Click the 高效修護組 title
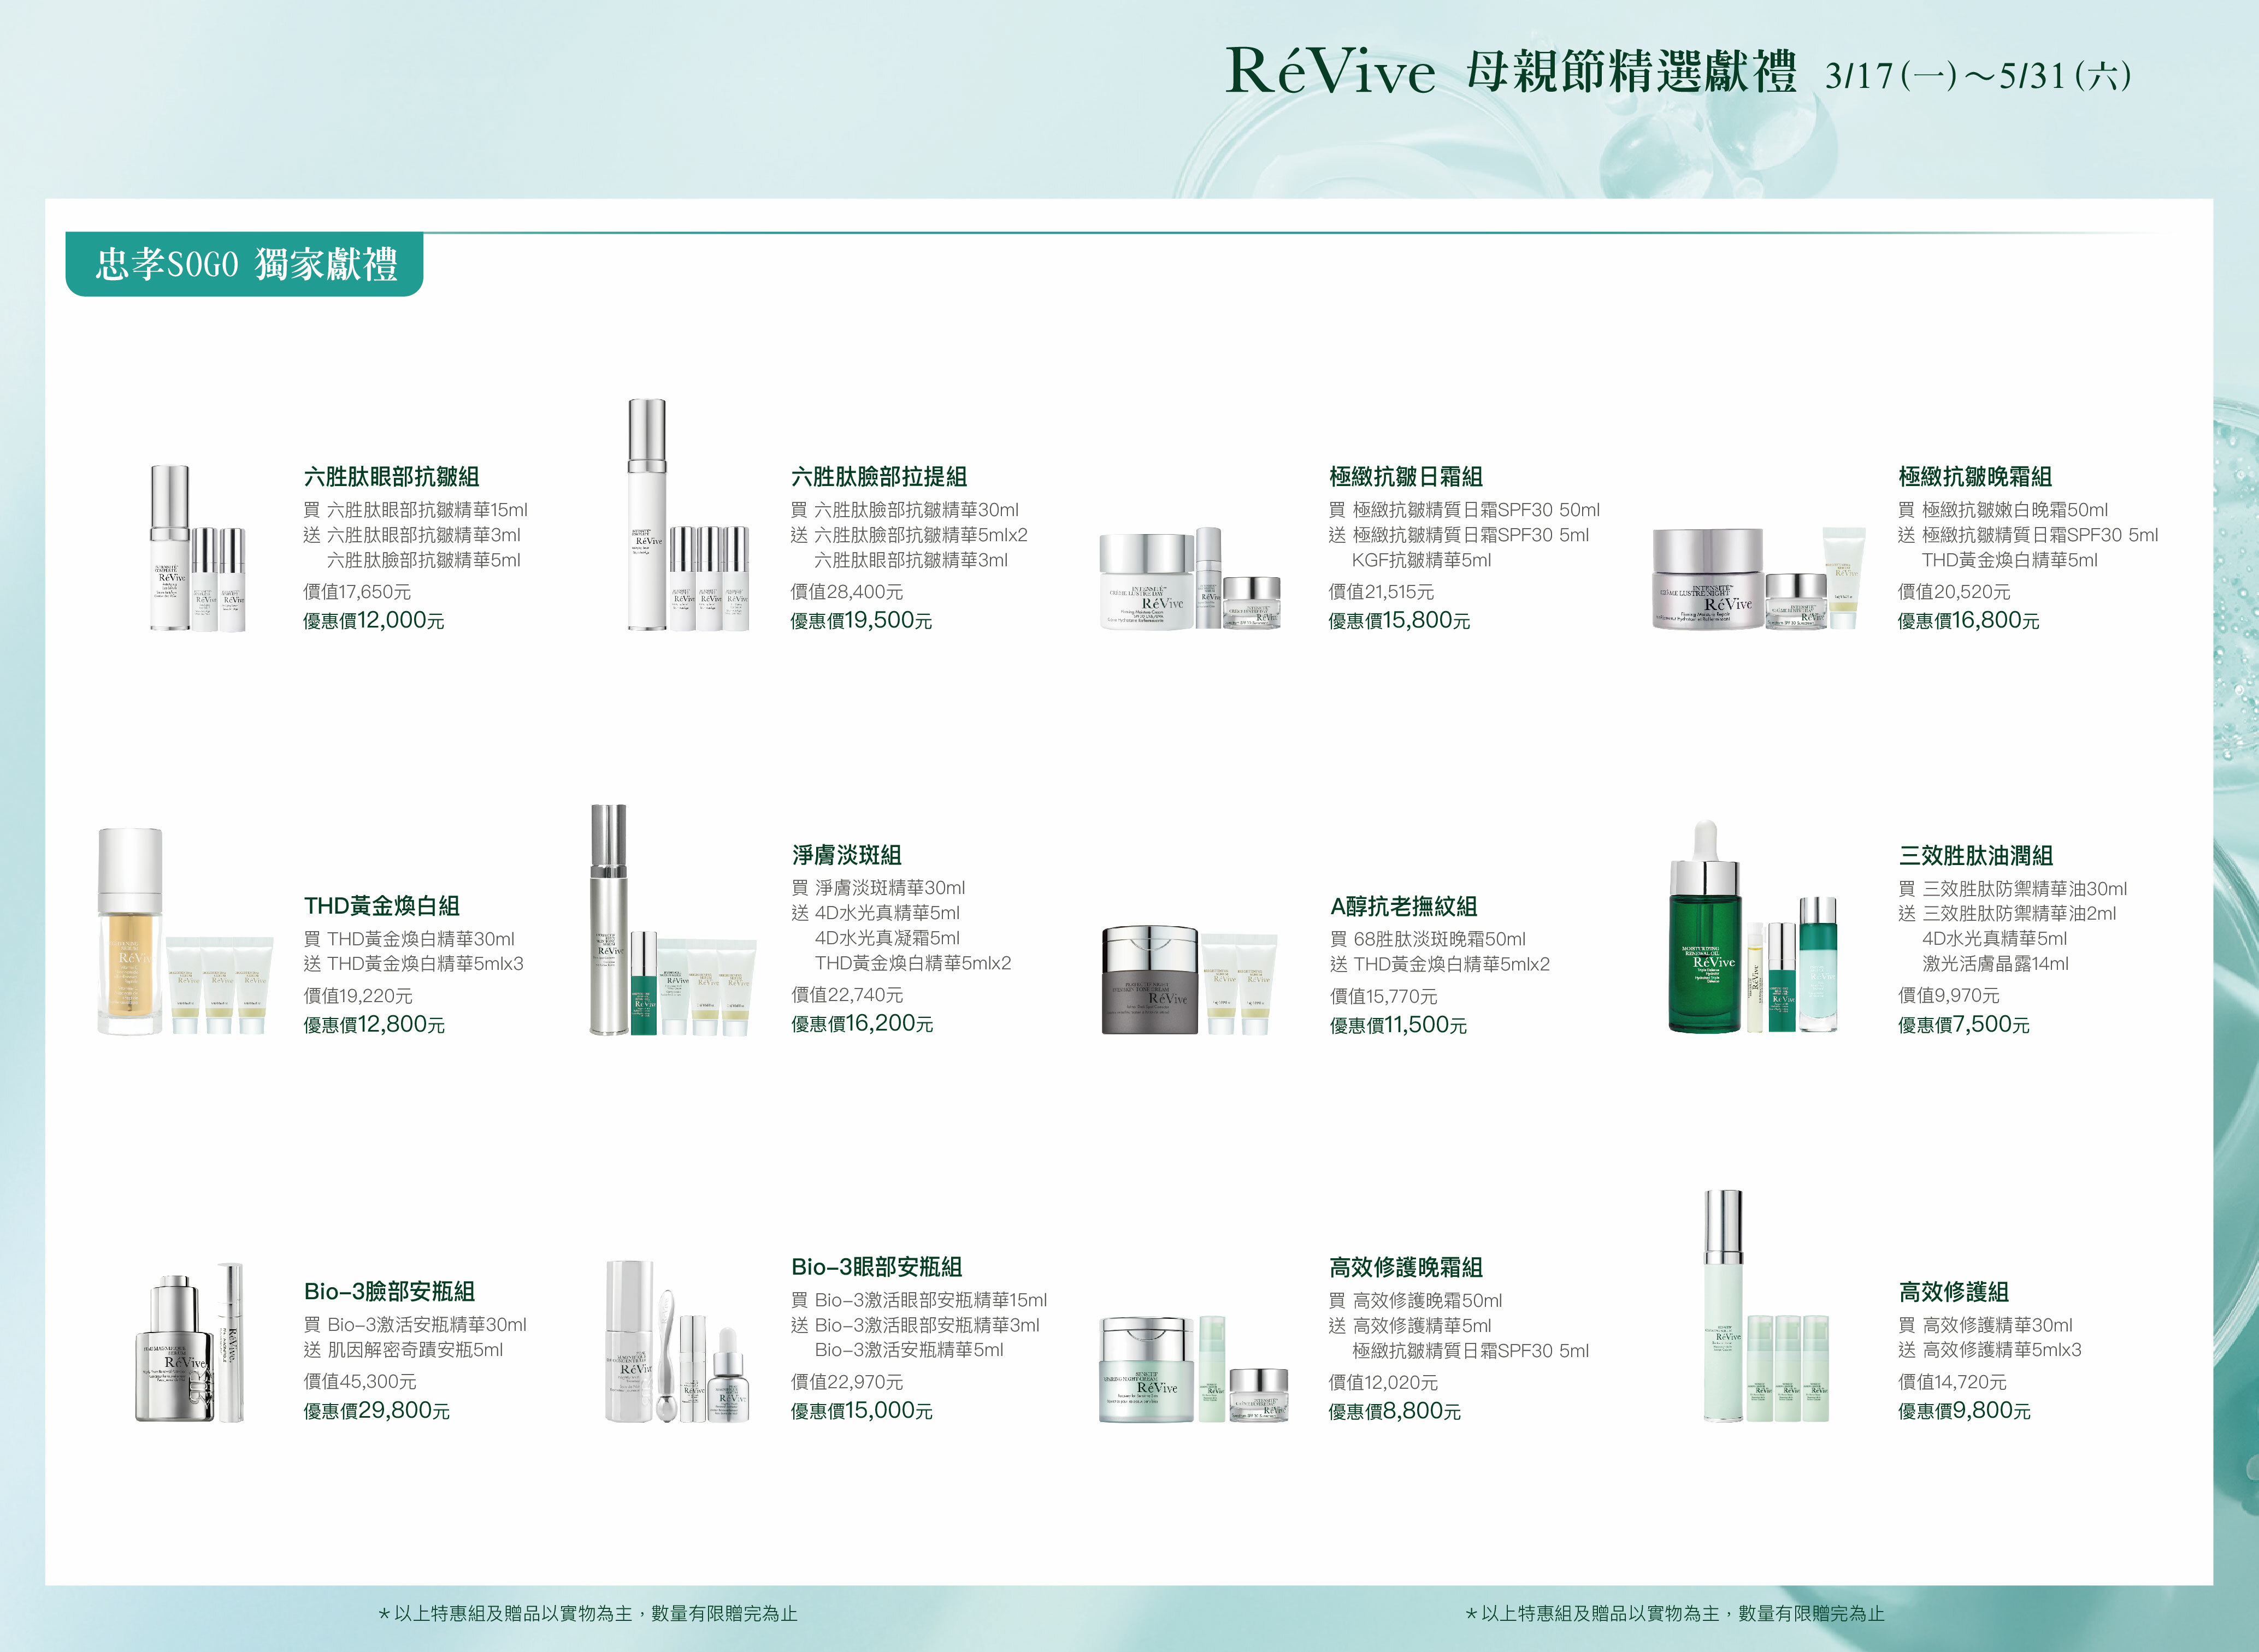The height and width of the screenshot is (1652, 2259). point(1953,1292)
